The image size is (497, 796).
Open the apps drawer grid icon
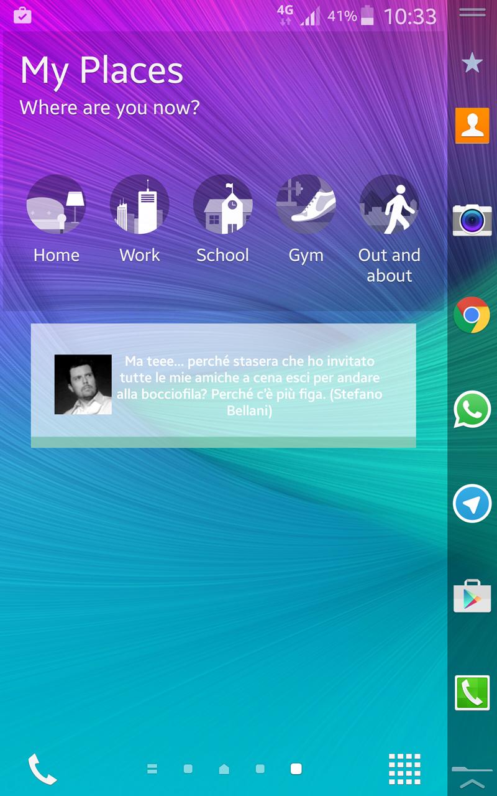point(404,769)
